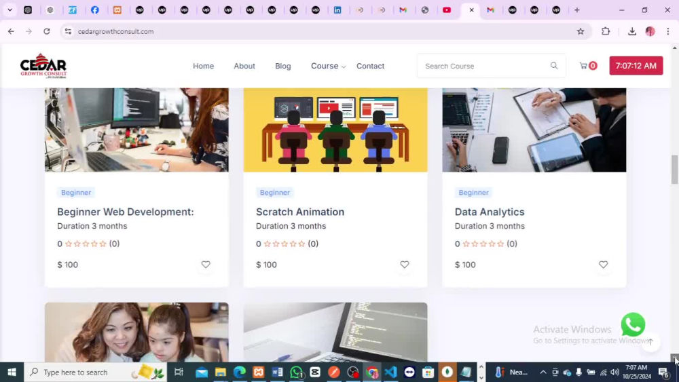Viewport: 679px width, 382px height.
Task: Open the Contact page
Action: [370, 66]
